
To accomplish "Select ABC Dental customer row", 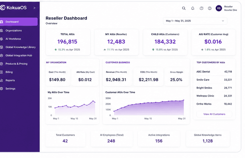I will coord(214,72).
